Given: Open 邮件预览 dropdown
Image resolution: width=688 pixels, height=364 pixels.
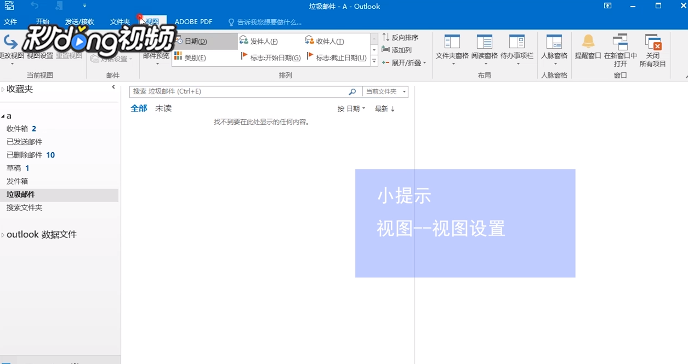Looking at the screenshot, I should tap(157, 59).
